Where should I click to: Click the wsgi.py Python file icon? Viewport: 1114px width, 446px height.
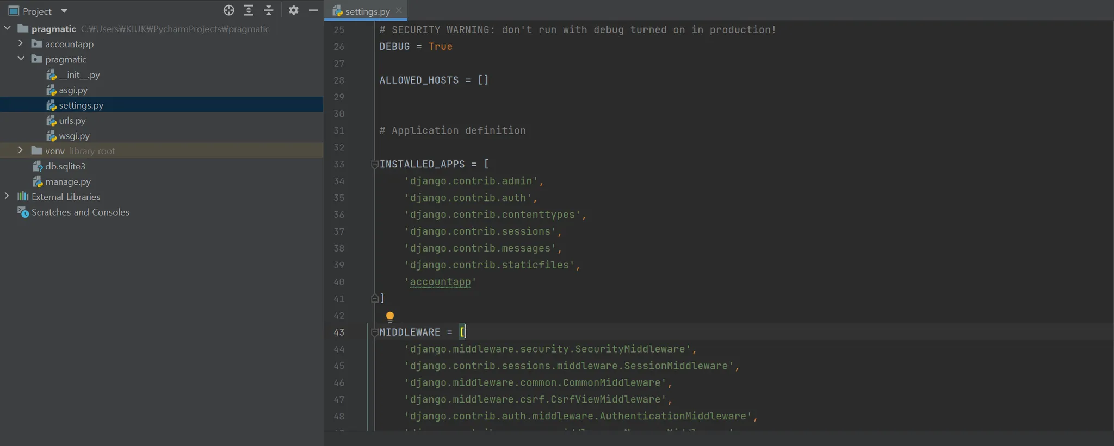tap(51, 136)
